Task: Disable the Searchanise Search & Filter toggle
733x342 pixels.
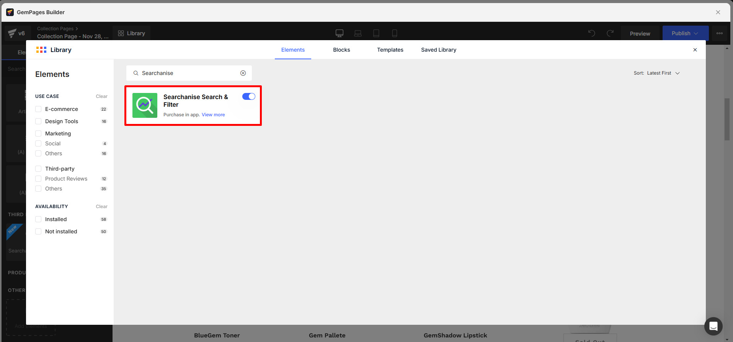Action: point(249,96)
